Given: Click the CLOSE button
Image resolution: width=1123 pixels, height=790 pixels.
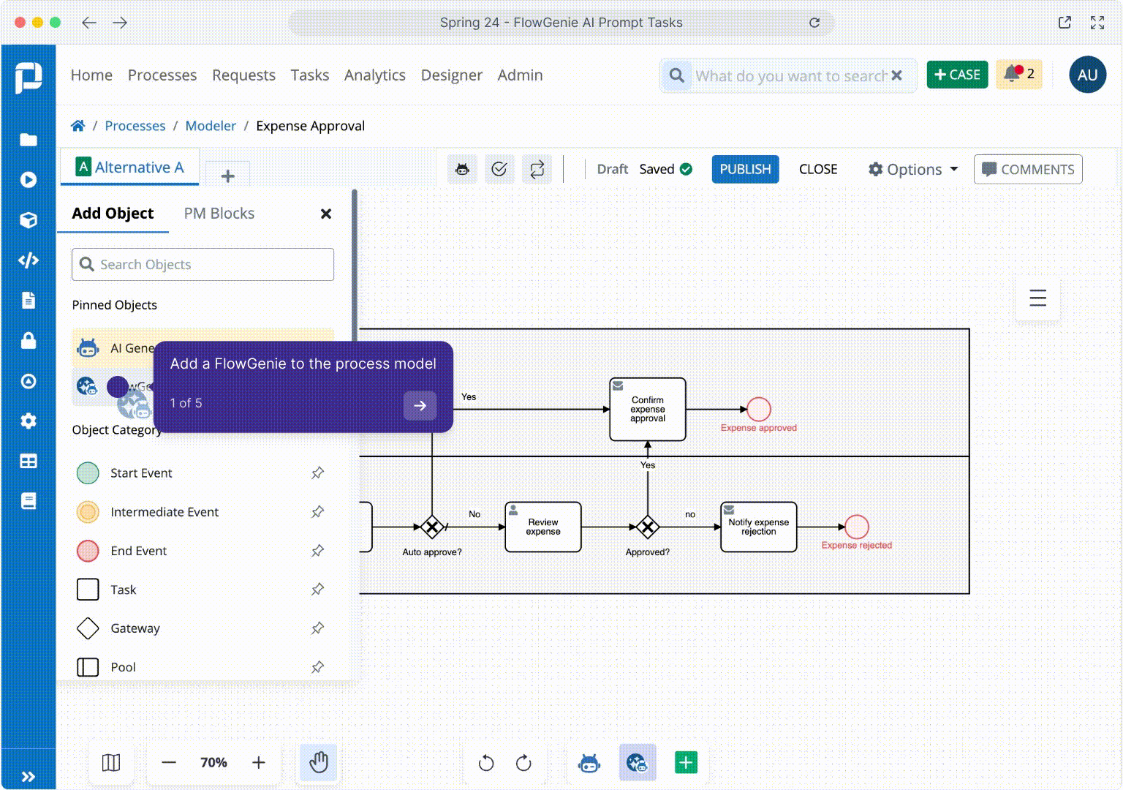Looking at the screenshot, I should pyautogui.click(x=818, y=169).
